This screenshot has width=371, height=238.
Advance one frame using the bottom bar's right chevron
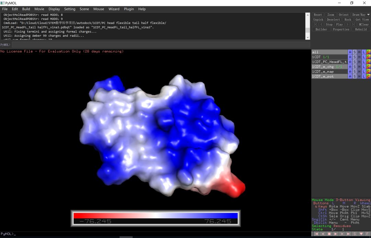coord(342,234)
